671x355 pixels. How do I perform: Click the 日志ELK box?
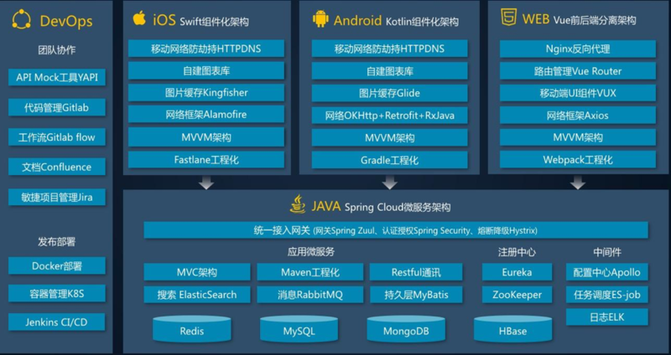[x=606, y=317]
